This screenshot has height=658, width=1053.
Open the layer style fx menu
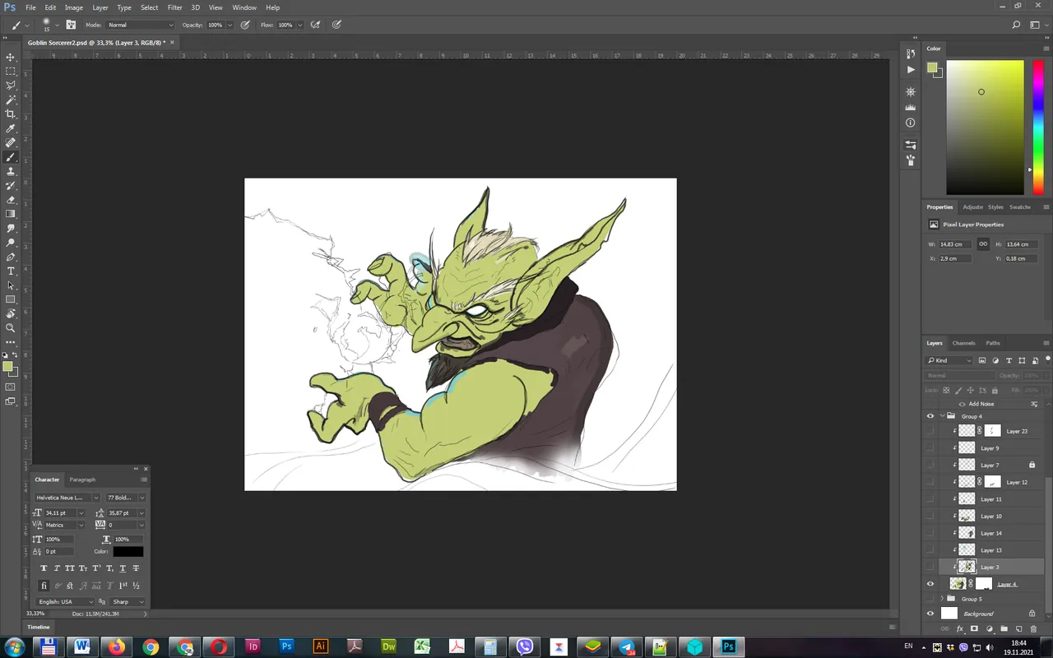point(960,629)
